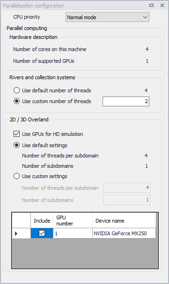
Task: Select Use default settings for 2D/3D Overland
Action: tap(17, 145)
